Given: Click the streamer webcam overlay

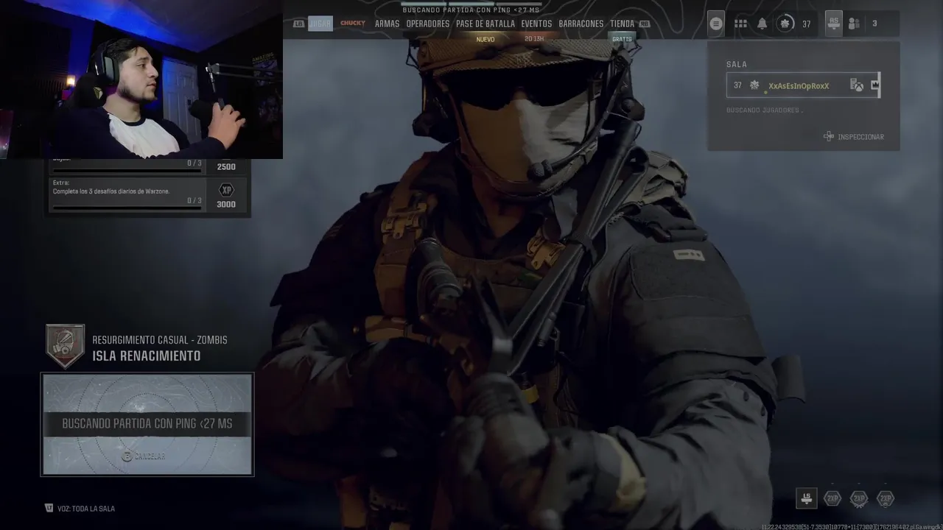Looking at the screenshot, I should pyautogui.click(x=141, y=79).
